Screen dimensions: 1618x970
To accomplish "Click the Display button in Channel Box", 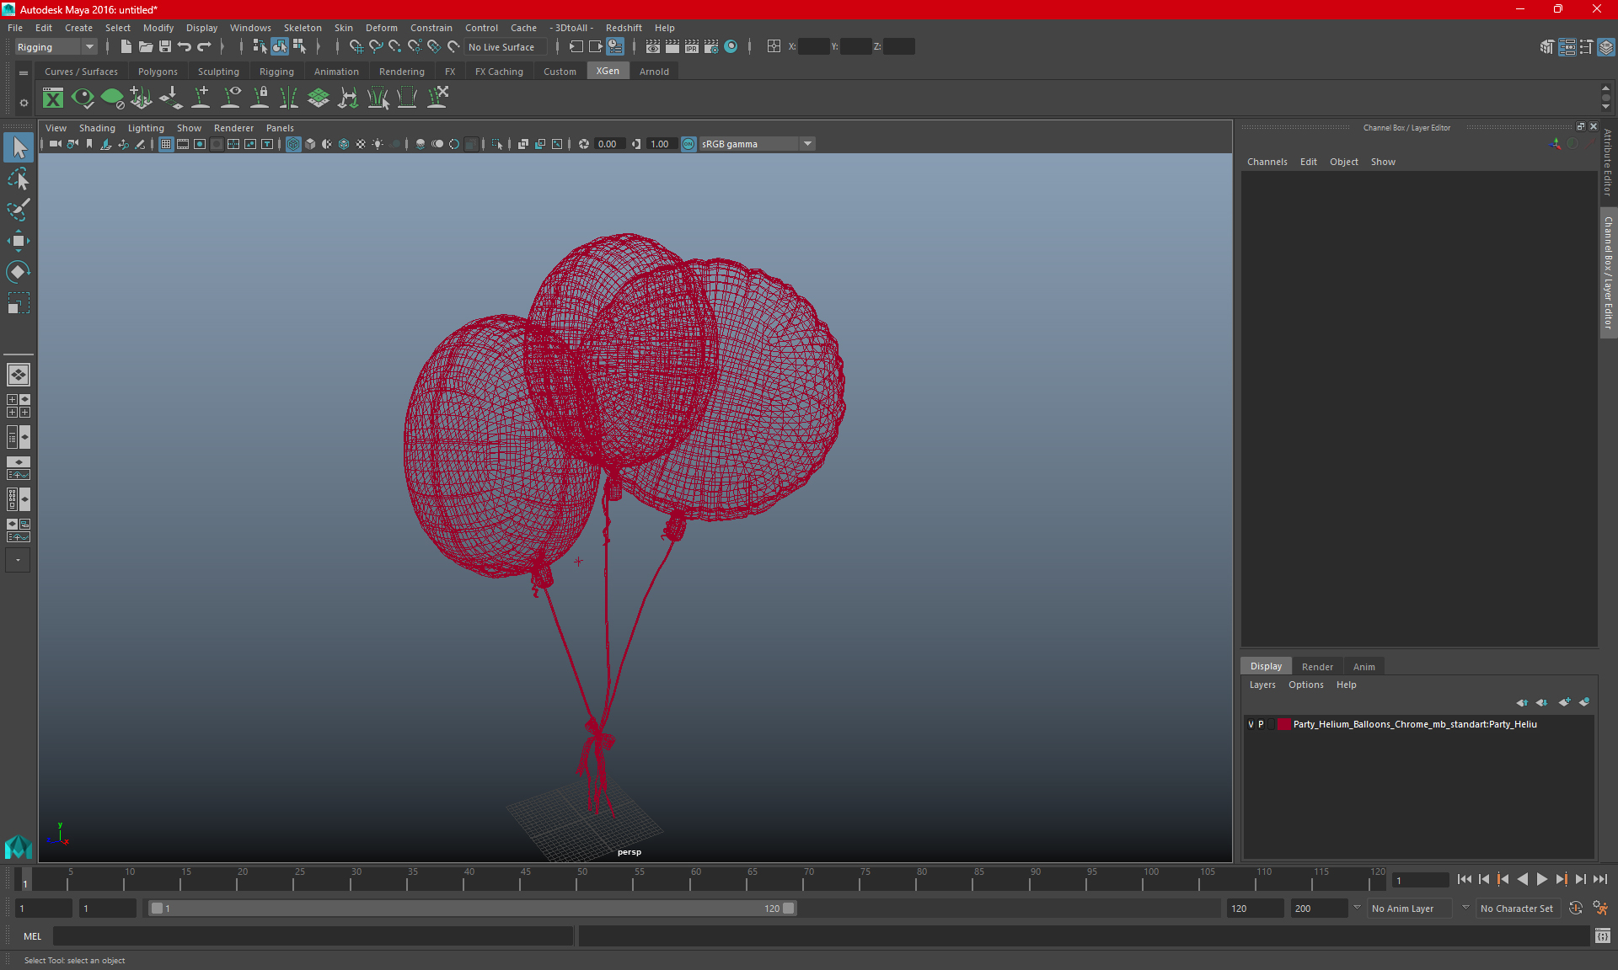I will pos(1266,666).
